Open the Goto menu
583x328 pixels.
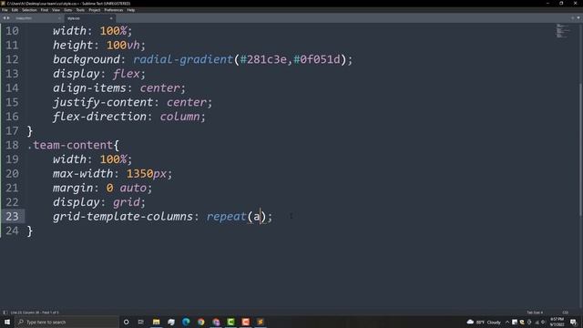(68, 10)
